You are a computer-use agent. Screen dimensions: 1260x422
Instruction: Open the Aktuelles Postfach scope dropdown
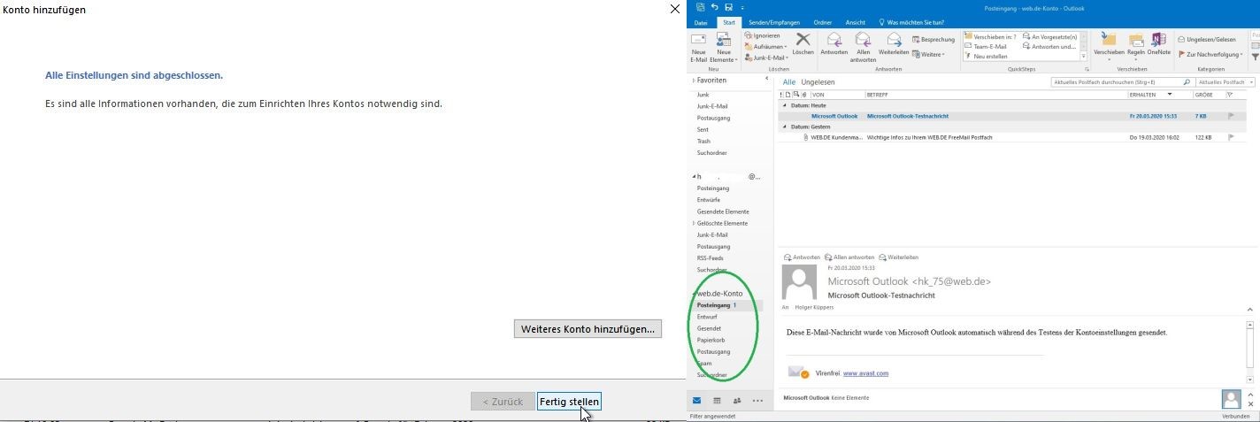pos(1225,81)
